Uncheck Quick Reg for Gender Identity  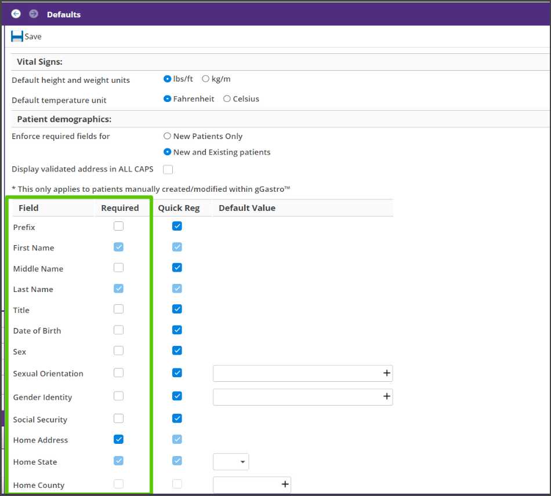point(177,396)
